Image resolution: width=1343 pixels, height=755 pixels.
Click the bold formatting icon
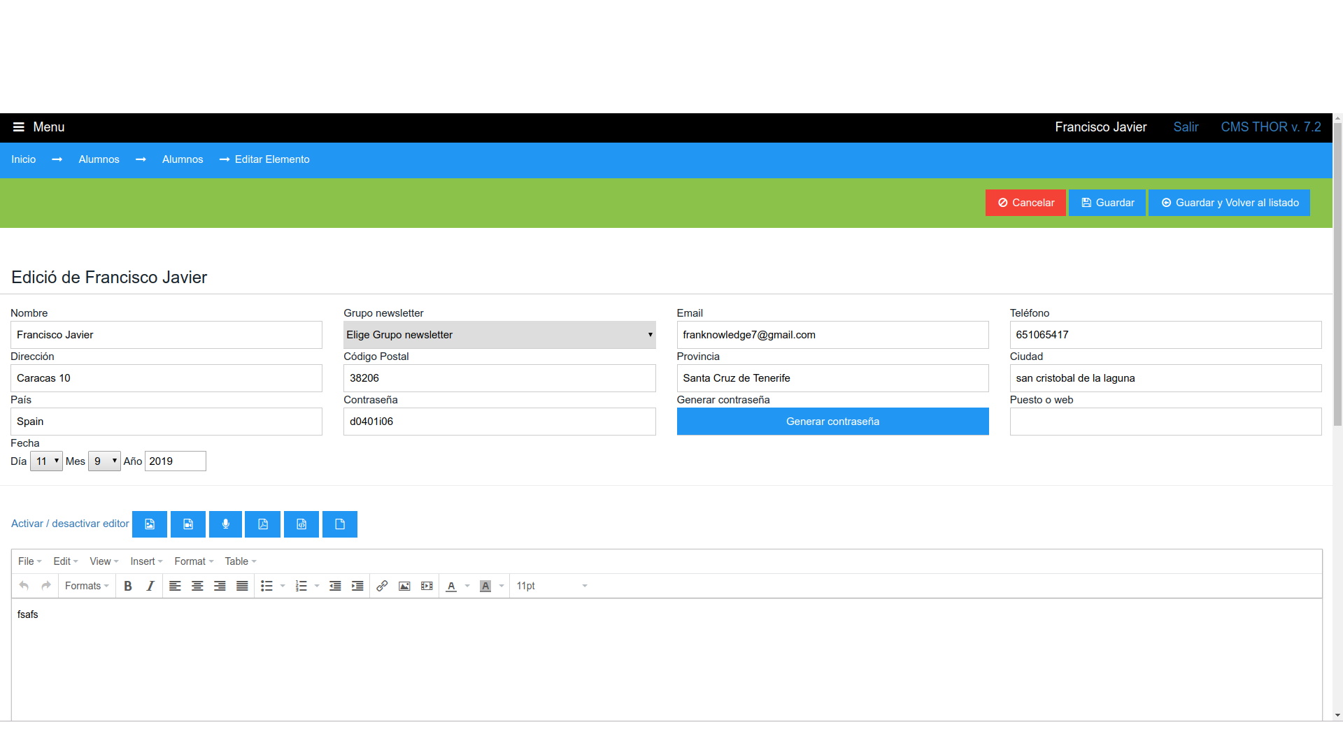(x=129, y=585)
